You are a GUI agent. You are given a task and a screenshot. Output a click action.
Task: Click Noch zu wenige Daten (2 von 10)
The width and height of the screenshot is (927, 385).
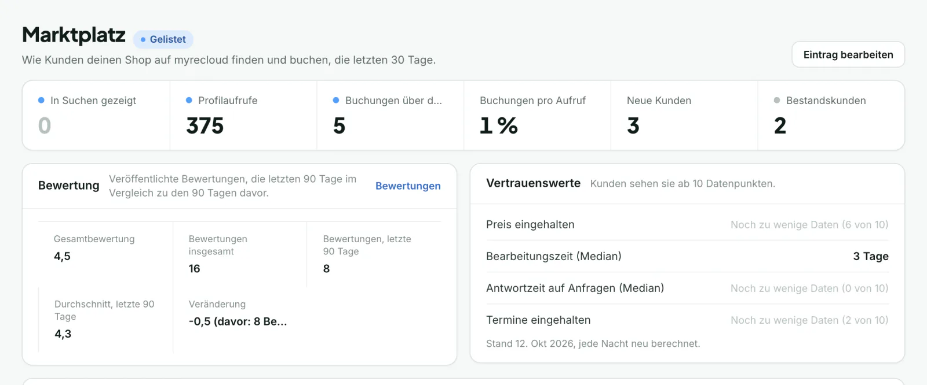[x=809, y=320]
